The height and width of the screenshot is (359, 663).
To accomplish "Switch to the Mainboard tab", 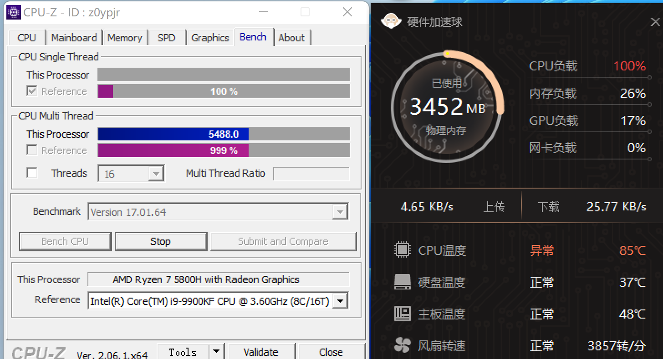I will pos(74,38).
